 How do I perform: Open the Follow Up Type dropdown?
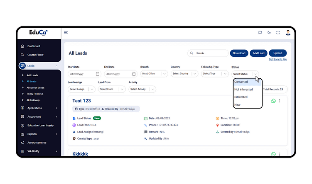[214, 74]
